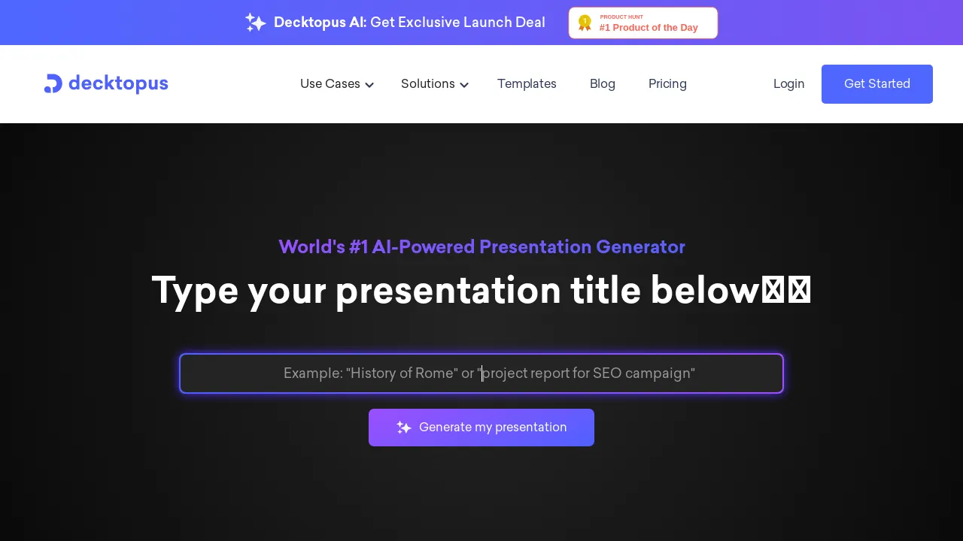The image size is (963, 541).
Task: Click the Get Started button
Action: [x=877, y=84]
